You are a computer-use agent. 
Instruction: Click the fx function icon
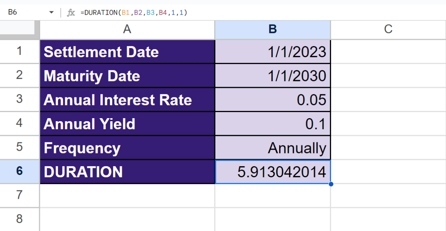[70, 12]
